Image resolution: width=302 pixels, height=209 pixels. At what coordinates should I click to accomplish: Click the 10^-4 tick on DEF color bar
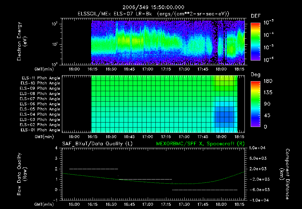click(268, 35)
